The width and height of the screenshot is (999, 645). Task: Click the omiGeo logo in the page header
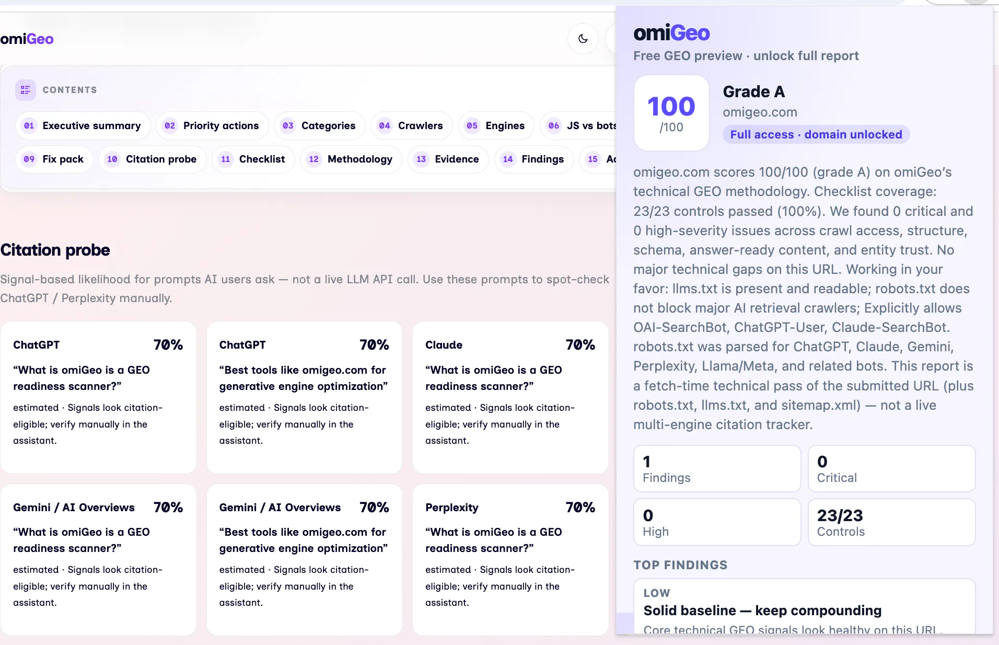pyautogui.click(x=27, y=39)
